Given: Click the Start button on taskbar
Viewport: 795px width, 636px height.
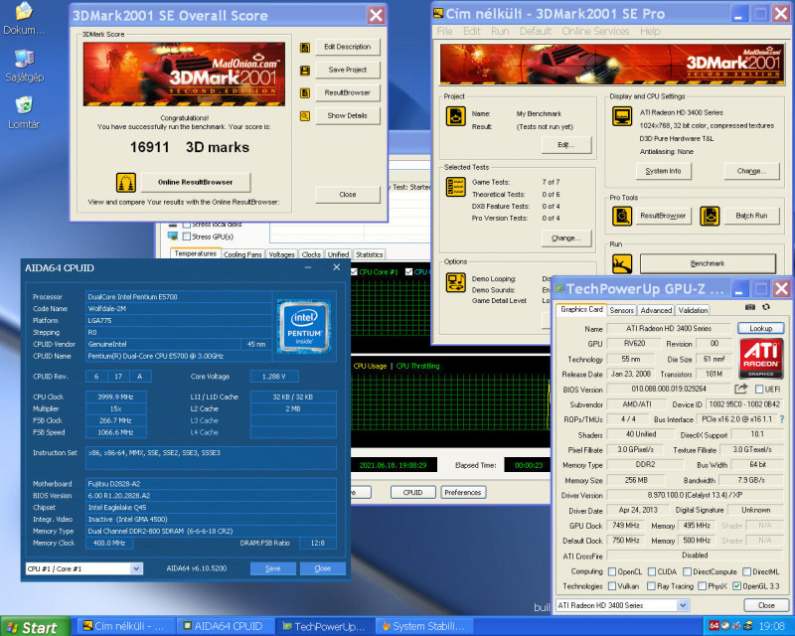Looking at the screenshot, I should click(35, 627).
